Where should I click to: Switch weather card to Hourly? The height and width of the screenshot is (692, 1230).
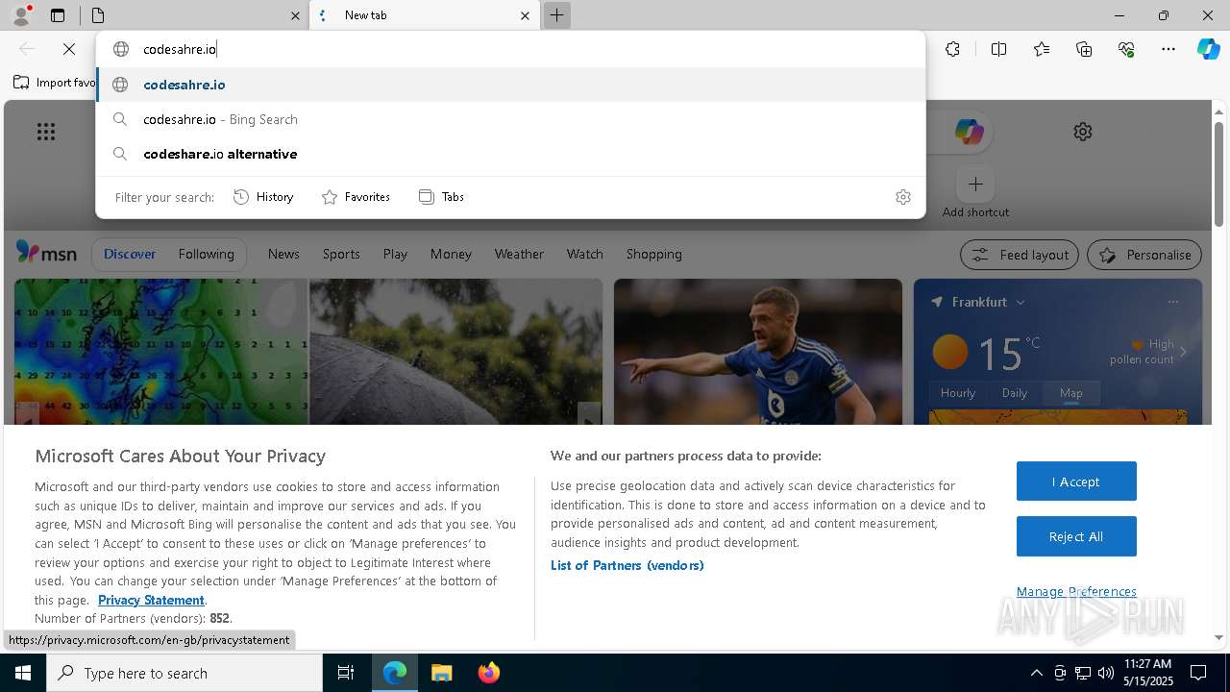point(958,393)
